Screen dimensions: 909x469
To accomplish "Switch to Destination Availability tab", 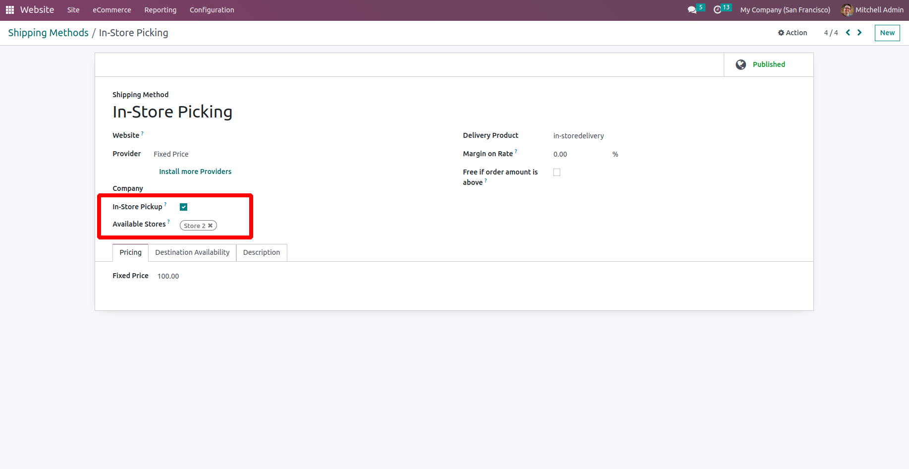I will 192,252.
